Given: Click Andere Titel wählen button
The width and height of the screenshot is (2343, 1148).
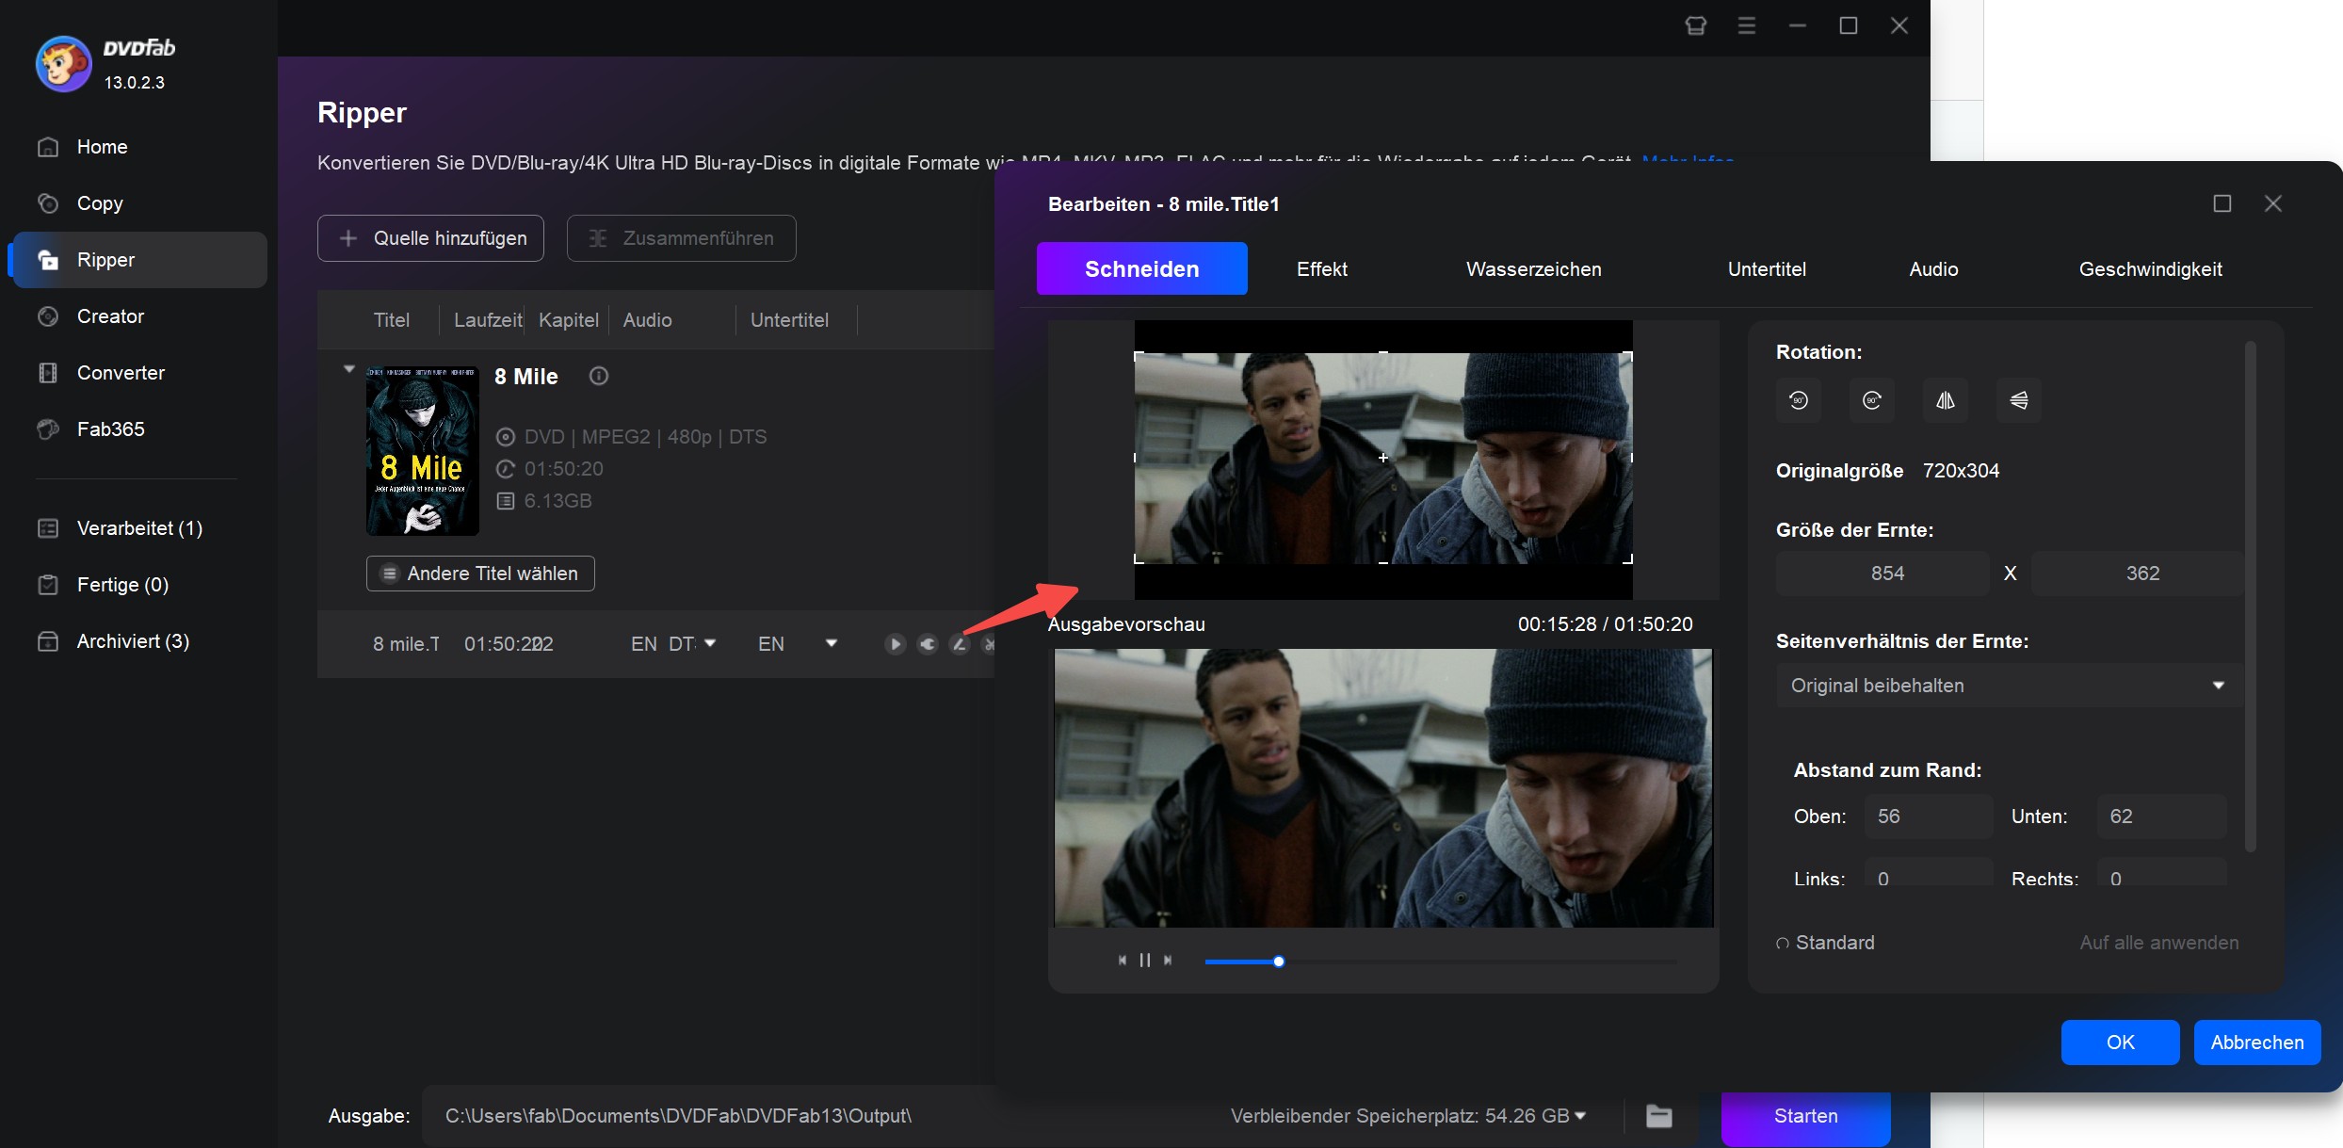Looking at the screenshot, I should (480, 574).
